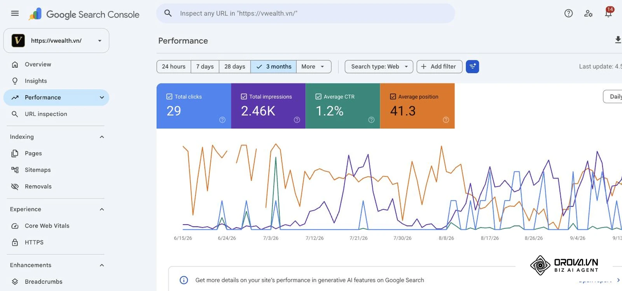This screenshot has height=291, width=622.
Task: Select the 24 hours range
Action: [174, 66]
